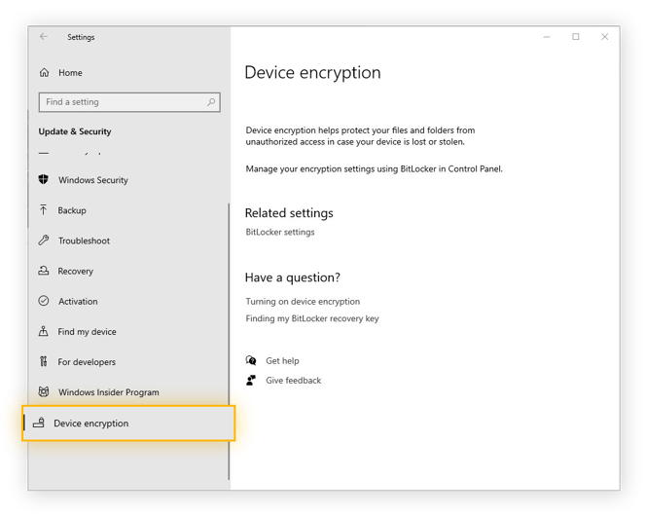Click the Backup up-arrow icon

pyautogui.click(x=43, y=209)
